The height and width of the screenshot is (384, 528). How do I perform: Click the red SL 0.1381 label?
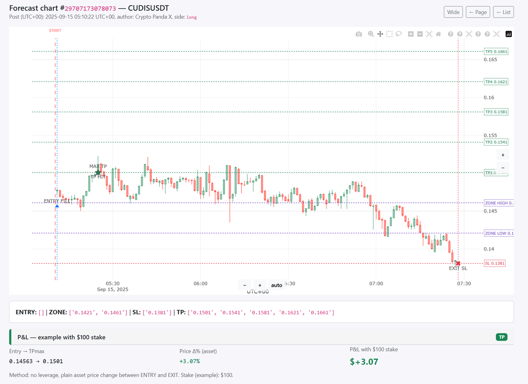click(x=495, y=263)
